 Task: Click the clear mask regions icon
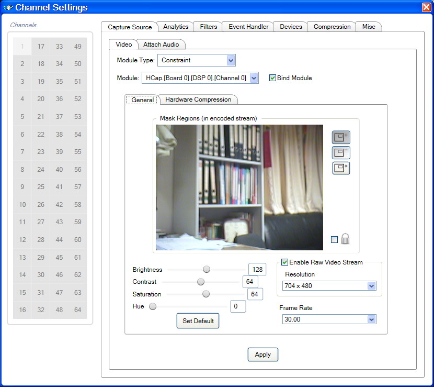point(341,168)
